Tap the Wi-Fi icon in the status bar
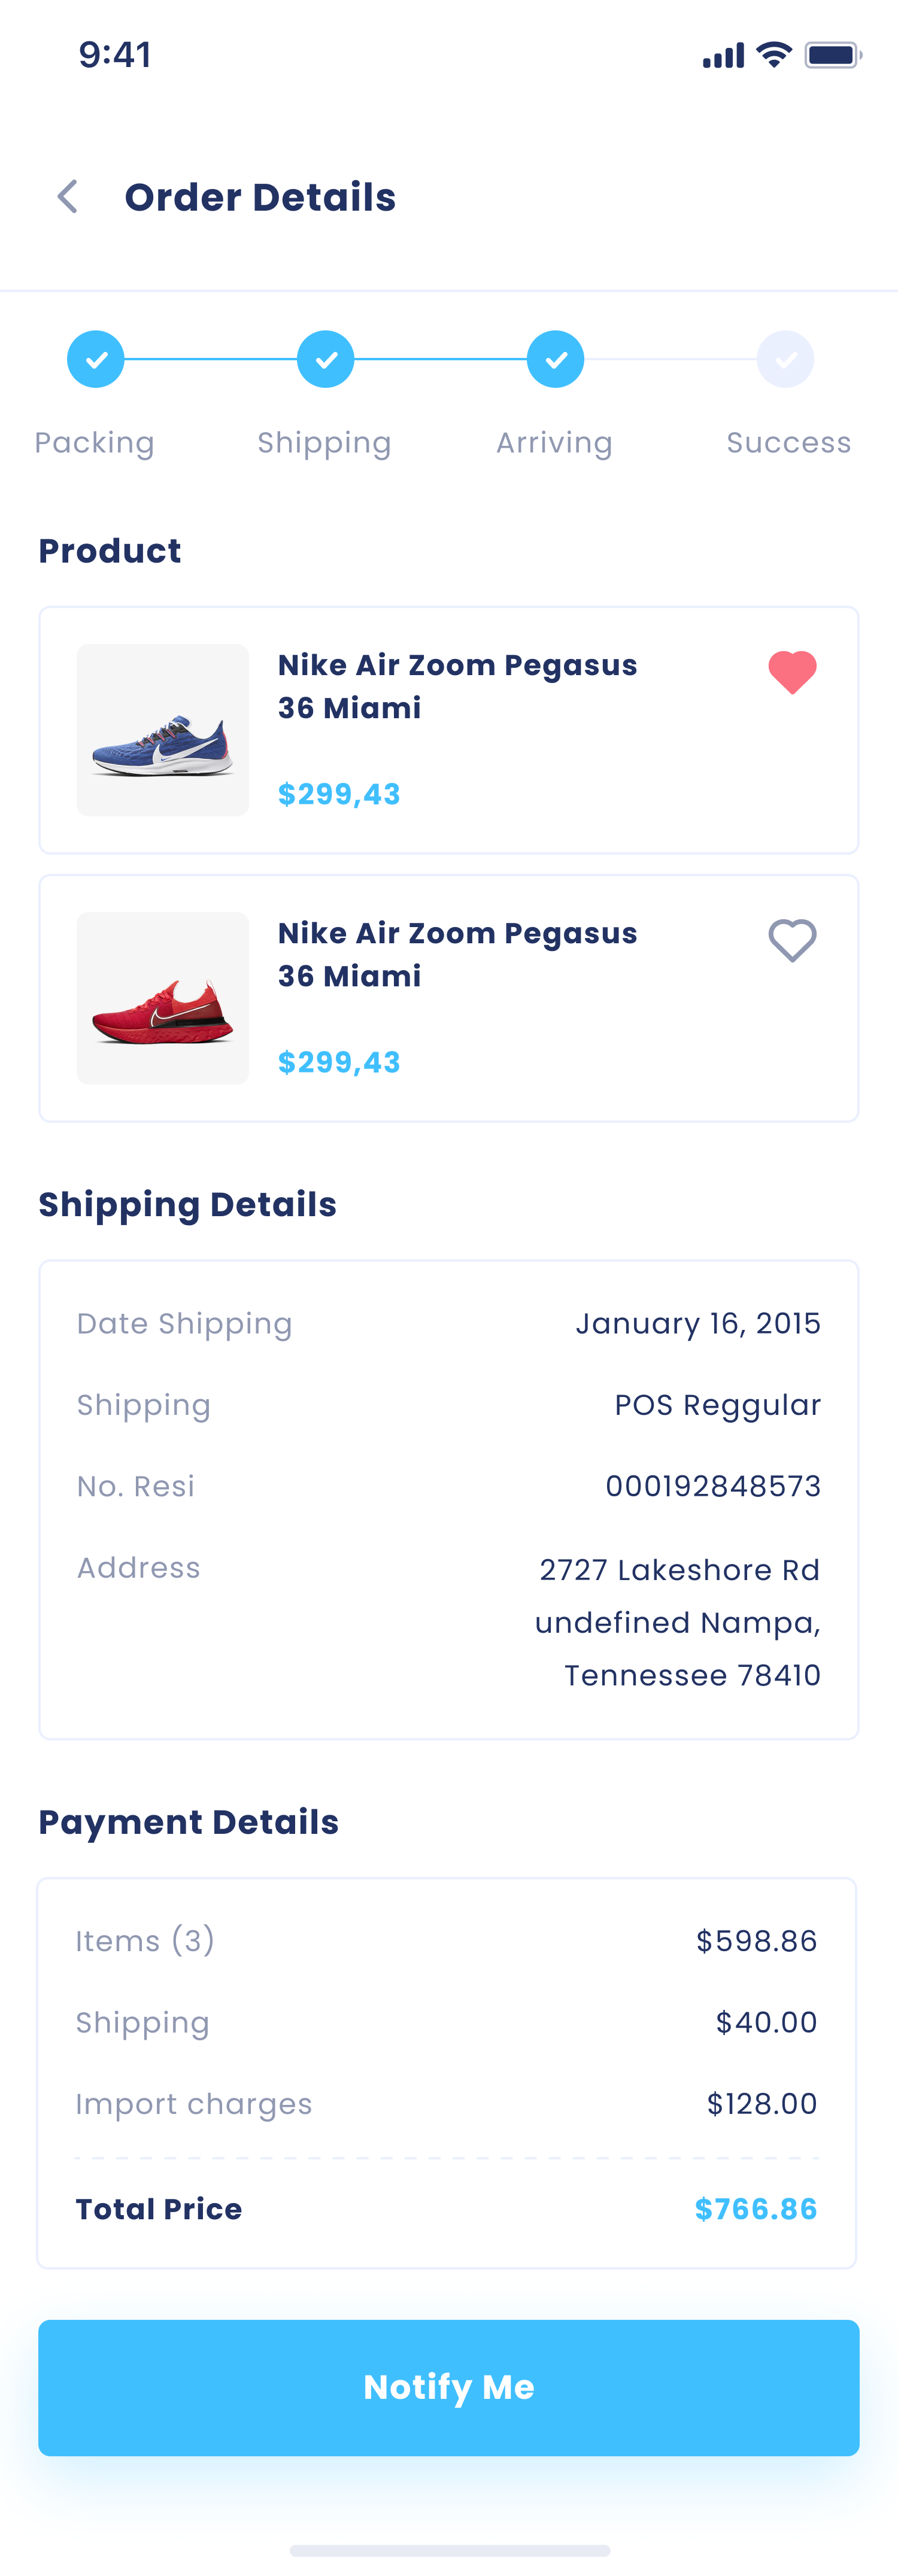 point(774,55)
